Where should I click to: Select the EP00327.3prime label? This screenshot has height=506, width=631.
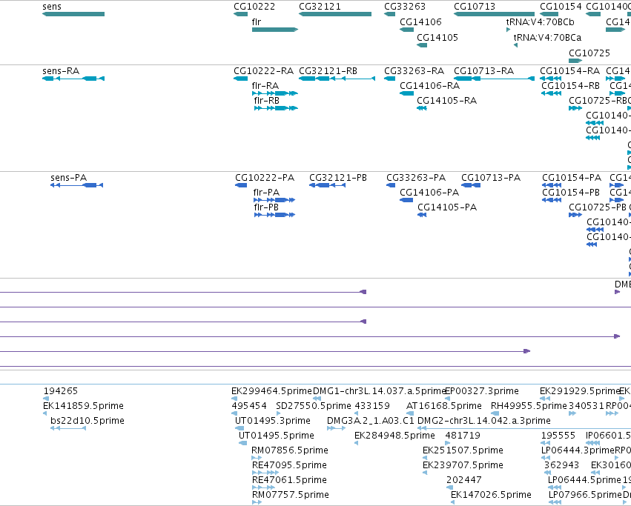pyautogui.click(x=482, y=391)
